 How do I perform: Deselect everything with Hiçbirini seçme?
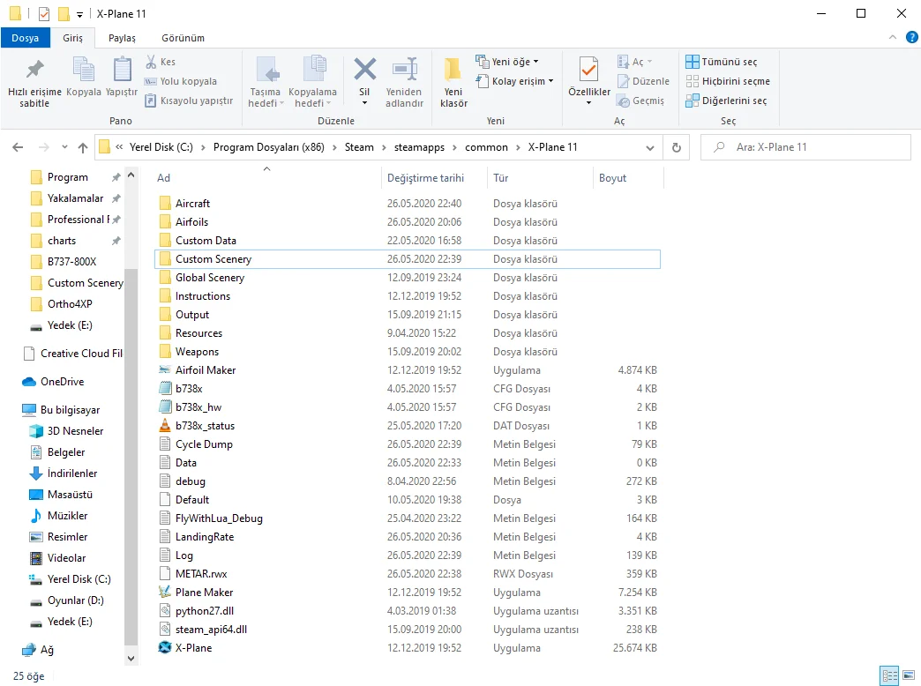click(x=728, y=81)
